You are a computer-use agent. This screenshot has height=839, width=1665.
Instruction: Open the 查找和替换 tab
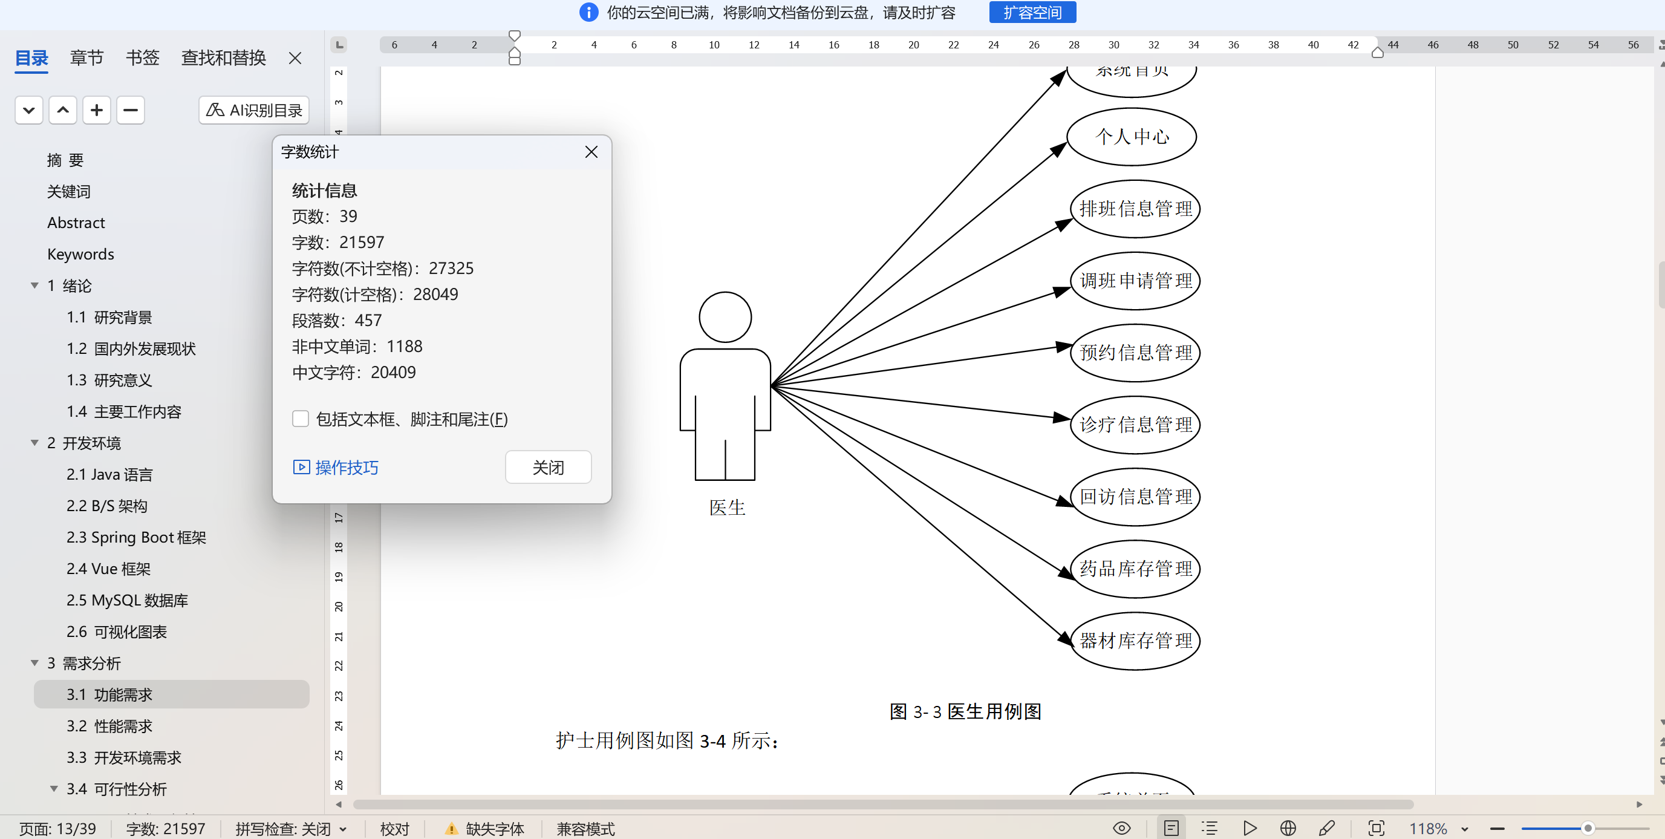(223, 58)
